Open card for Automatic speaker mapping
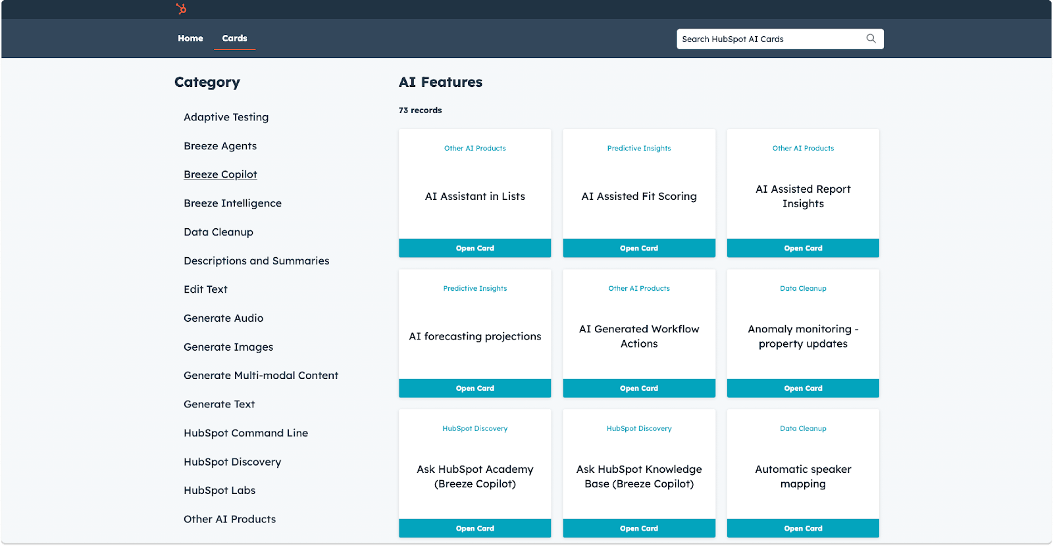 pyautogui.click(x=802, y=528)
